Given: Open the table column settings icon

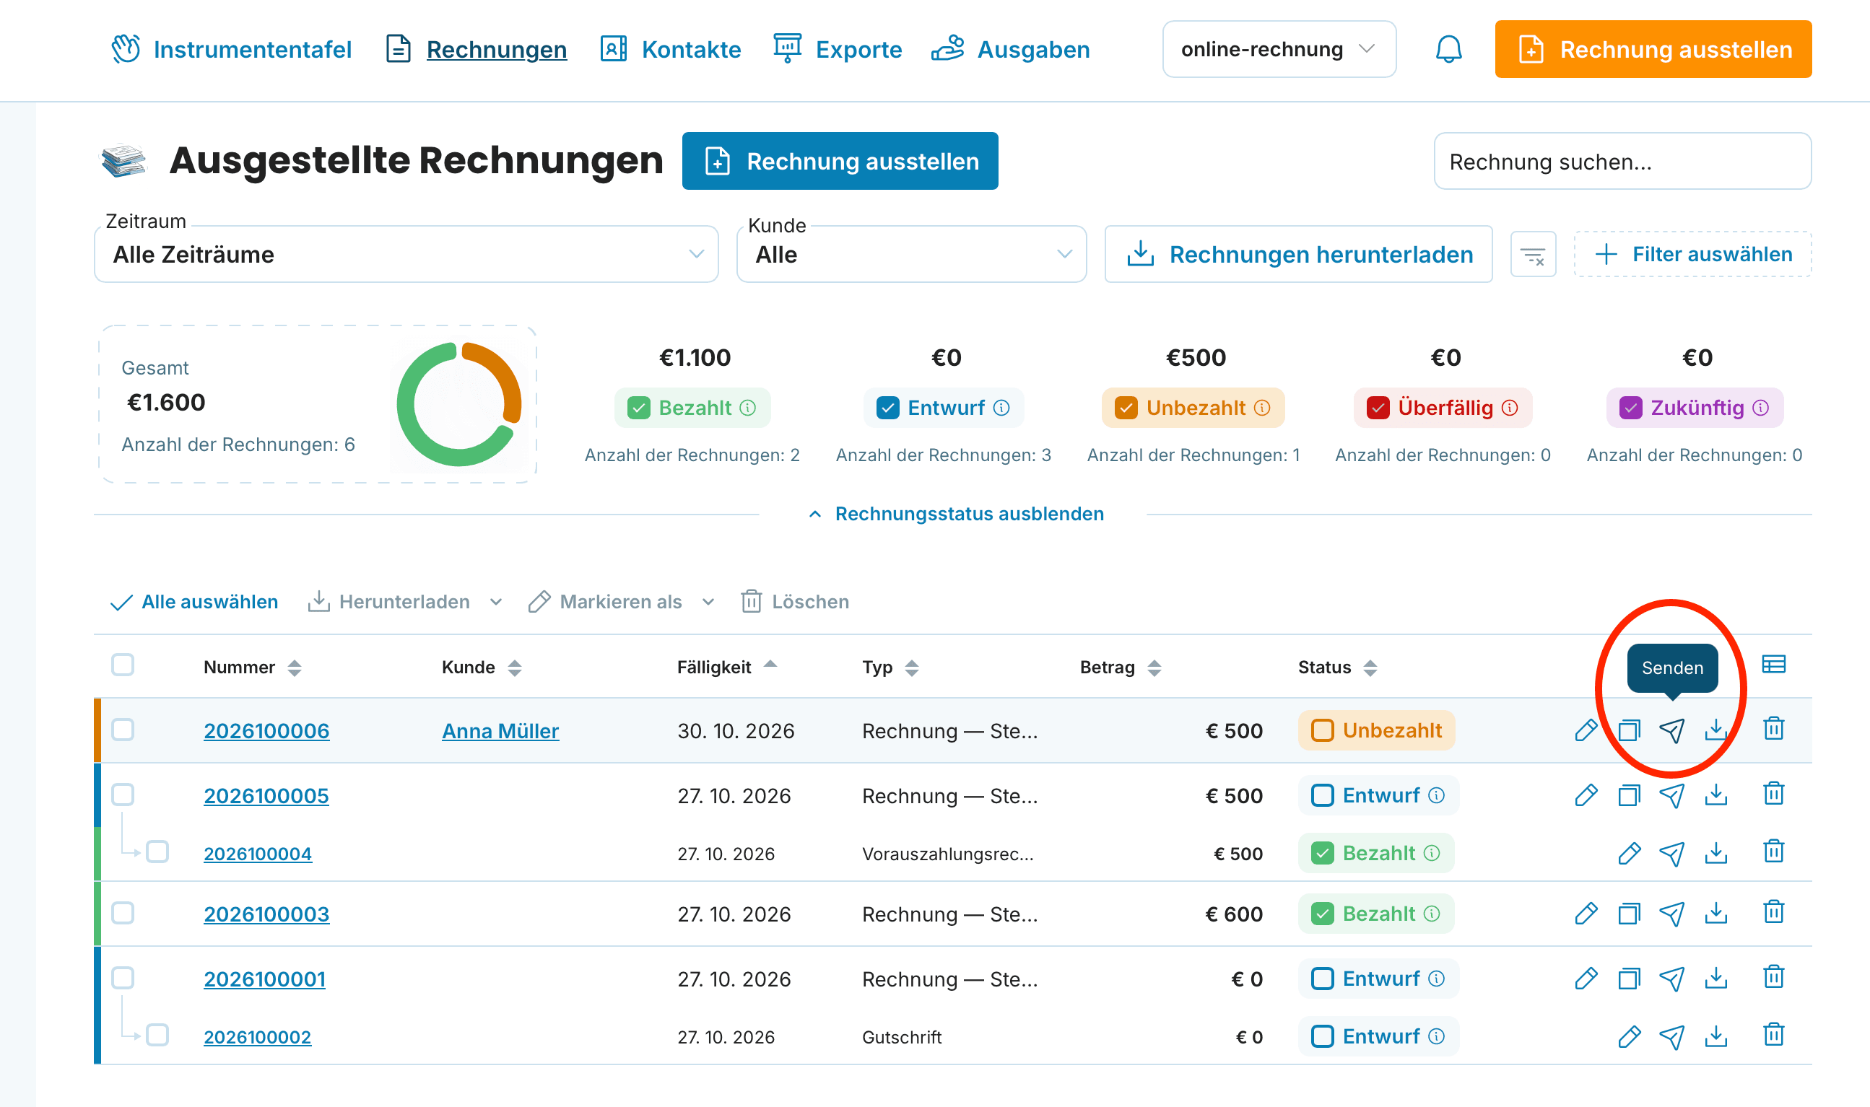Looking at the screenshot, I should click(1773, 664).
